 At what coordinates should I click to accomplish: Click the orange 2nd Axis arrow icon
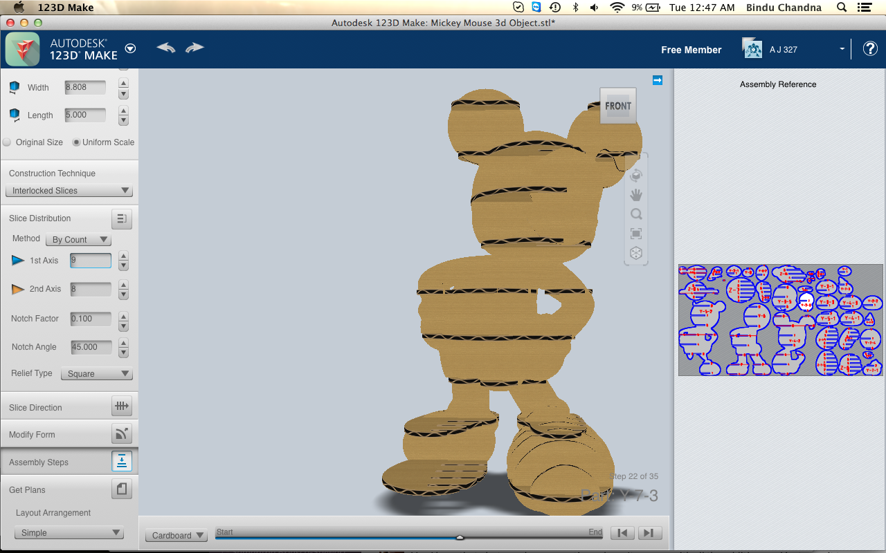[x=18, y=289]
